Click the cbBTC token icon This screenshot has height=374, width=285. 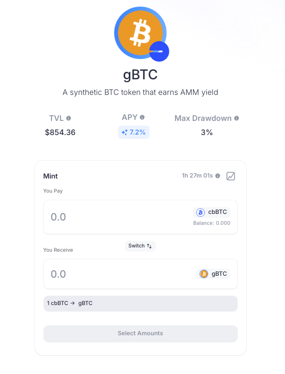point(201,212)
